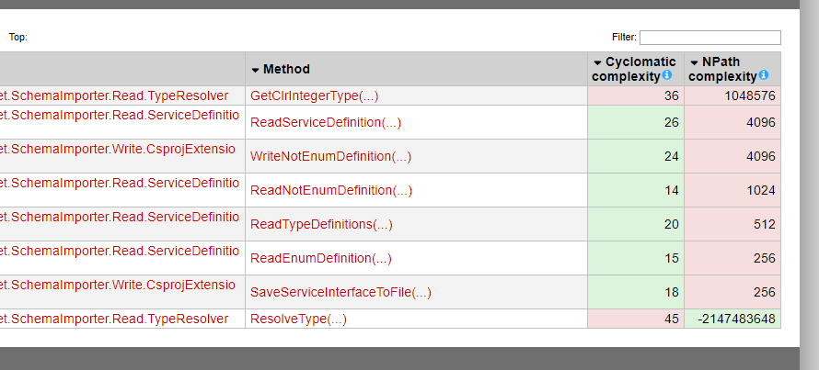Select the cyclomatic value 18 cell
This screenshot has width=819, height=370.
pyautogui.click(x=636, y=292)
